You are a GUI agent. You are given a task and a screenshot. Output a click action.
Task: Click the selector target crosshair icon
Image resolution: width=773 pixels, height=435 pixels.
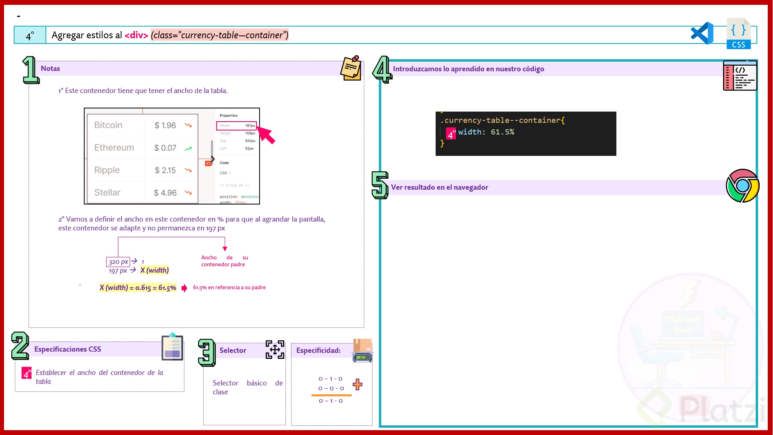point(275,350)
